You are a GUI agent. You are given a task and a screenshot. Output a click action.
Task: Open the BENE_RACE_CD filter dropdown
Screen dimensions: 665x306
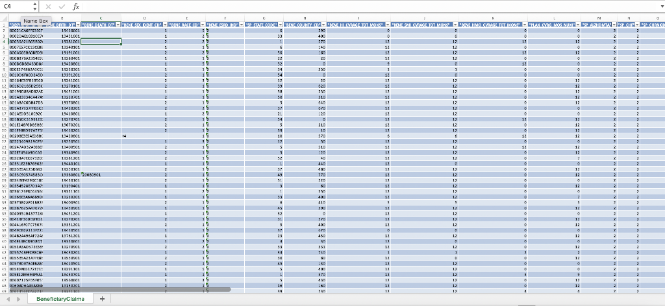point(203,25)
